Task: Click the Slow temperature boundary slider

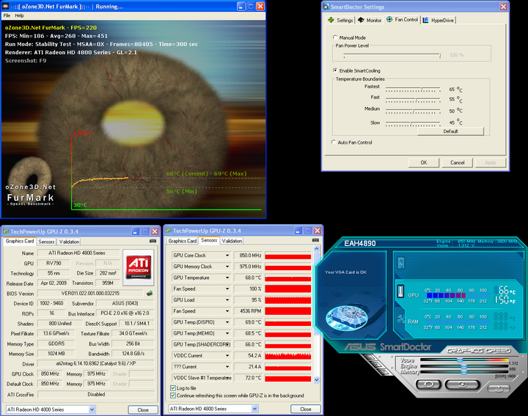Action: [413, 123]
